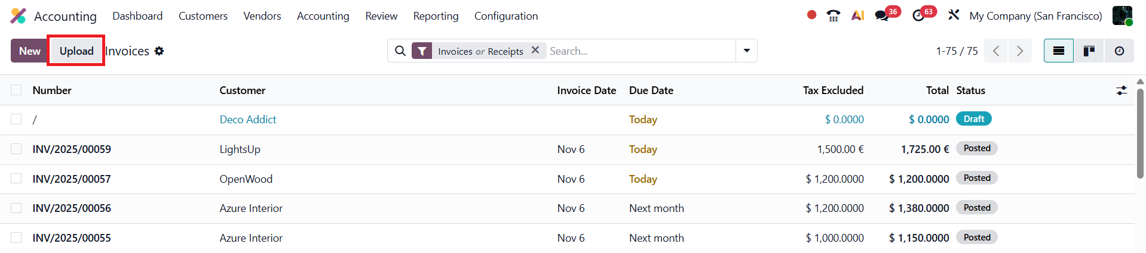Click inside the Search input field

(639, 51)
